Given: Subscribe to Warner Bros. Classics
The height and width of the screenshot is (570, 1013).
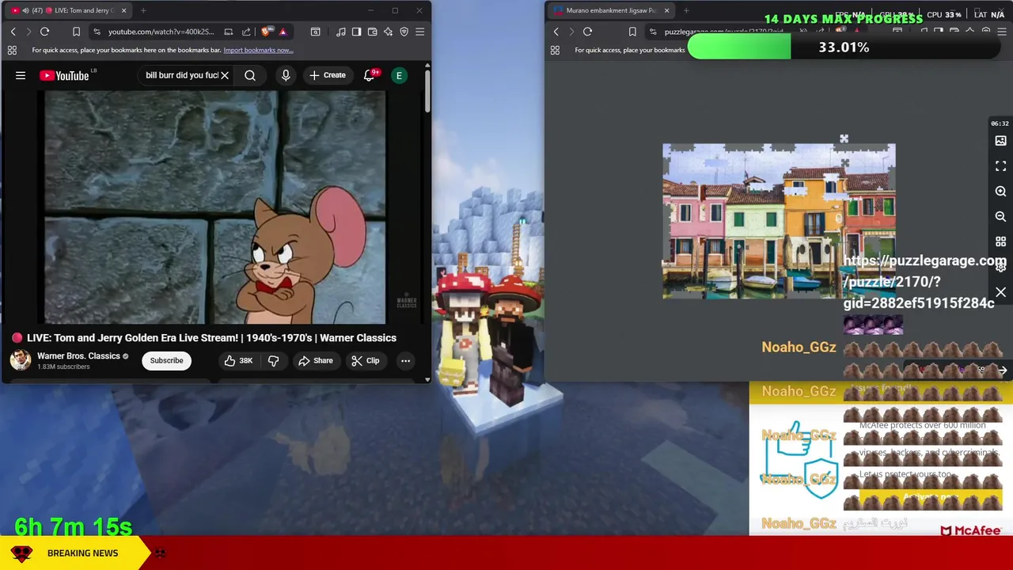Looking at the screenshot, I should (x=166, y=360).
